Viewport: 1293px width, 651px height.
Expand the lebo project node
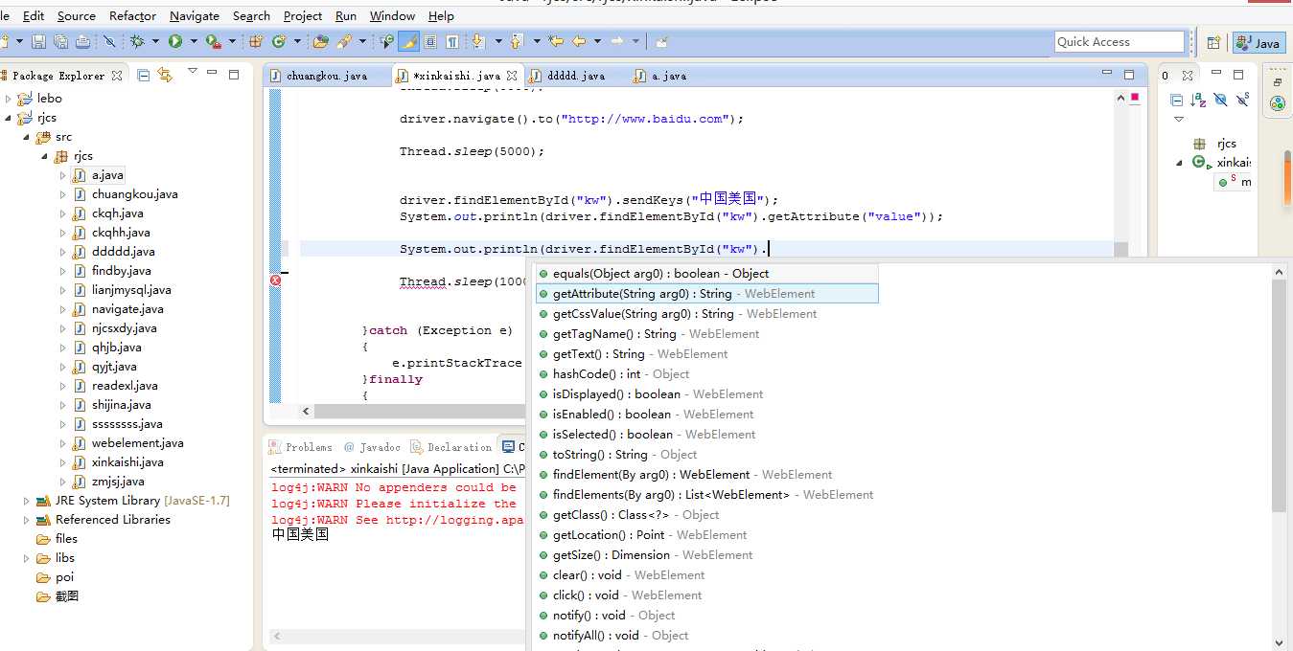(9, 99)
